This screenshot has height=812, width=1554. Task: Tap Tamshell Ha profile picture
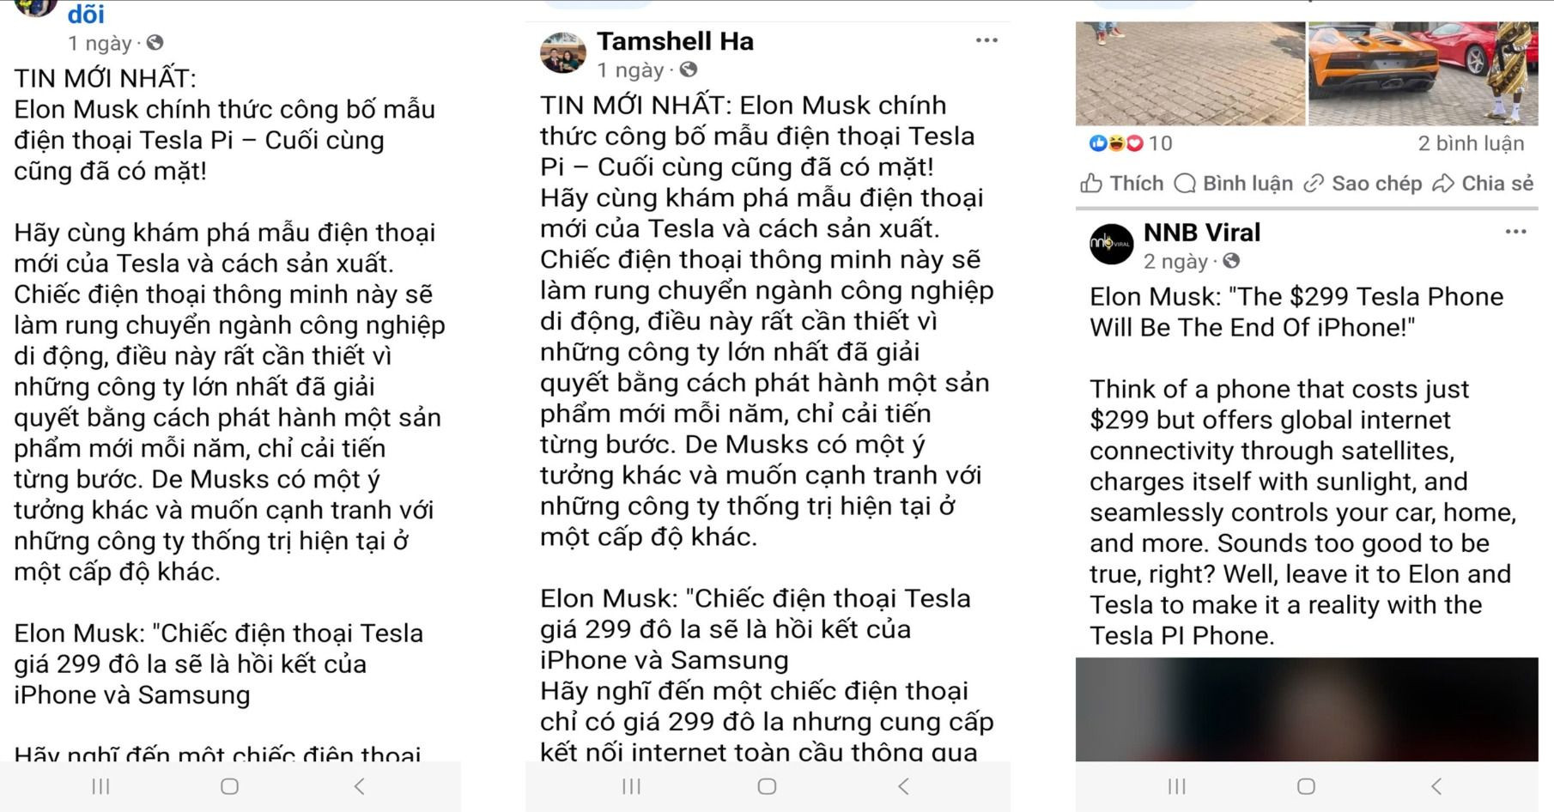coord(562,53)
